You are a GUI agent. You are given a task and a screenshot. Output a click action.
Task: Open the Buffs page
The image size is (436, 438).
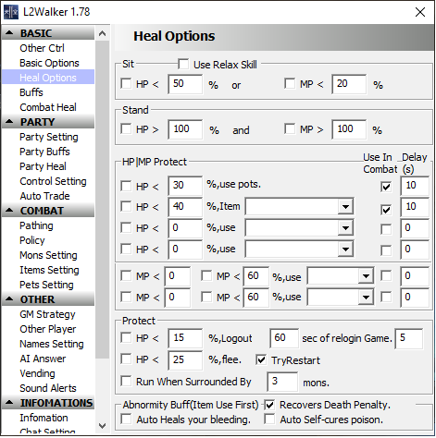(x=31, y=92)
